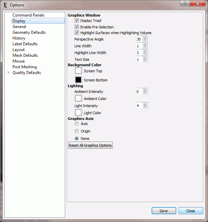Select Geometry Defaults in the sidebar
This screenshot has width=208, height=222.
(29, 32)
